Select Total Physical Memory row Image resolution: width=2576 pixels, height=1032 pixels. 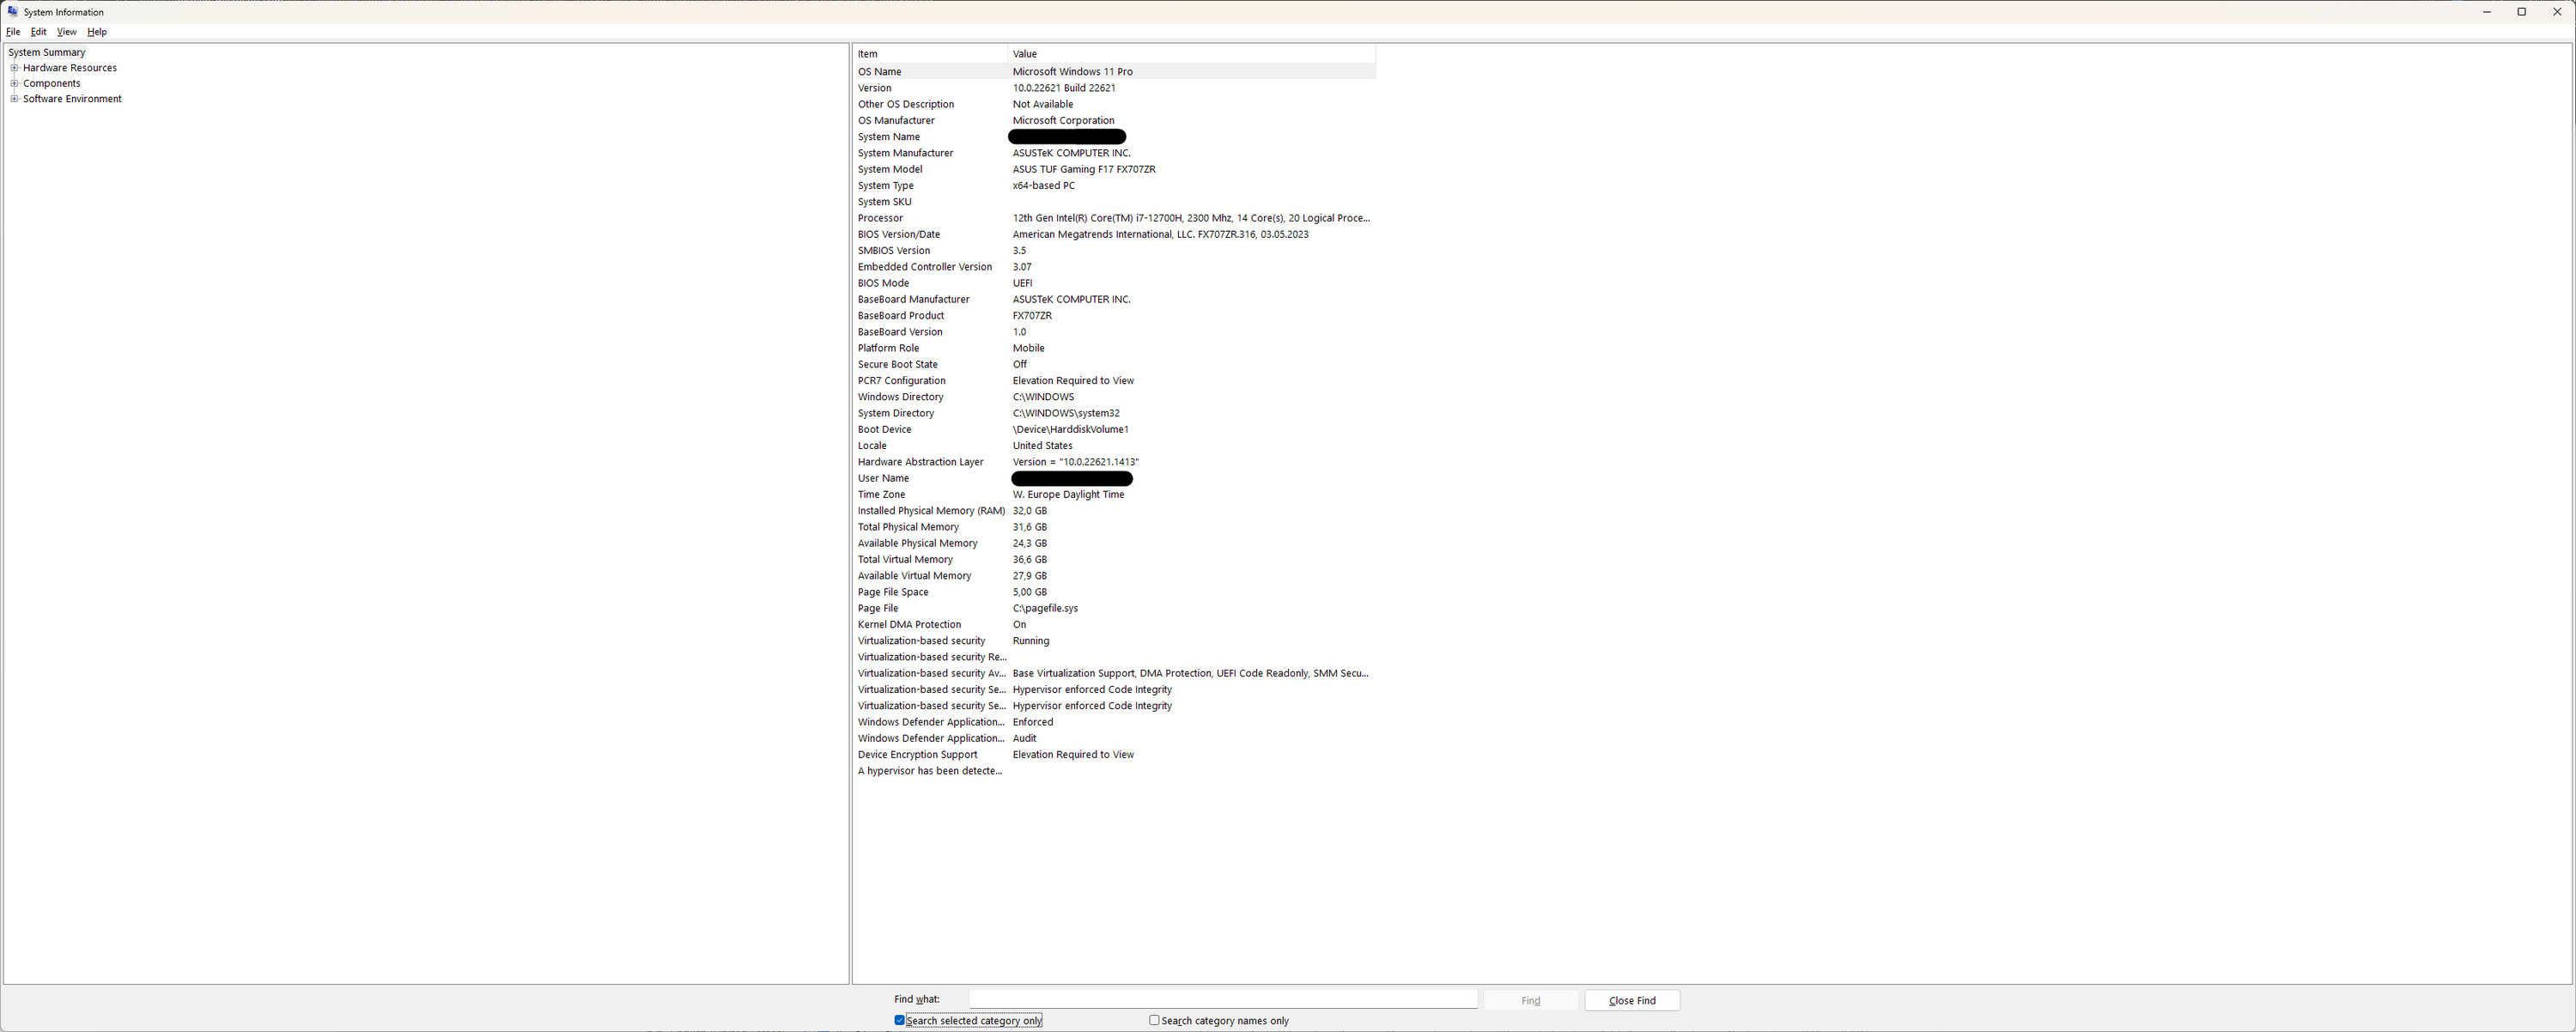point(1115,527)
